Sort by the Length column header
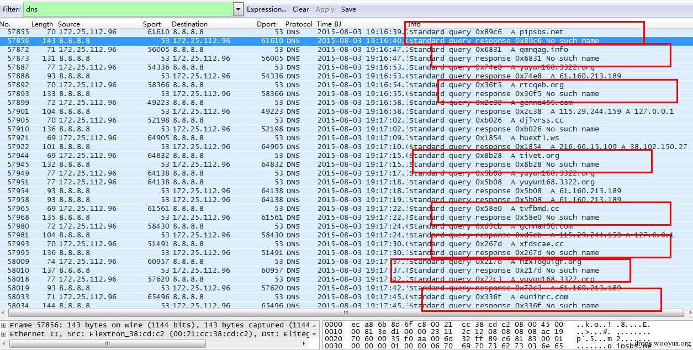Viewport: 693px width, 350px height. click(x=42, y=24)
